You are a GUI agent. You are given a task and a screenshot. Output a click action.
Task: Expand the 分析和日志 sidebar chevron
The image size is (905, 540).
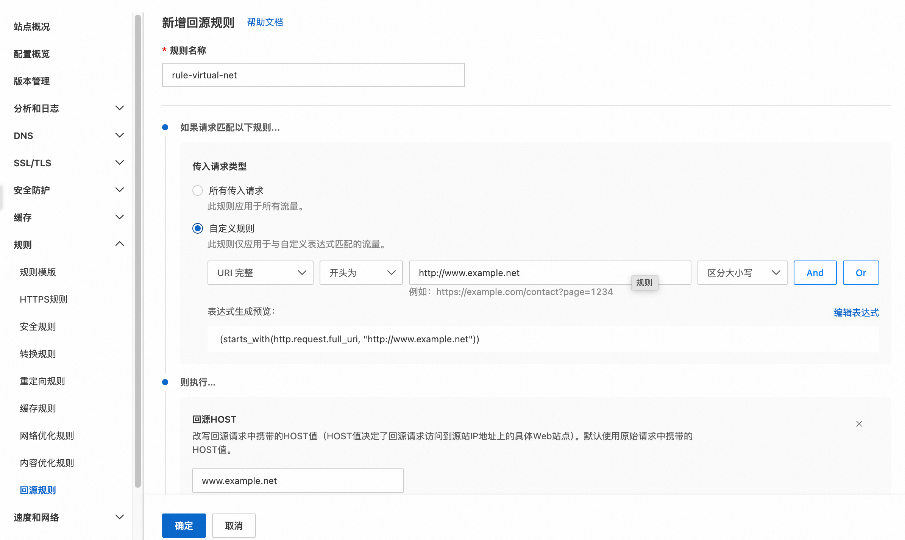[x=119, y=108]
